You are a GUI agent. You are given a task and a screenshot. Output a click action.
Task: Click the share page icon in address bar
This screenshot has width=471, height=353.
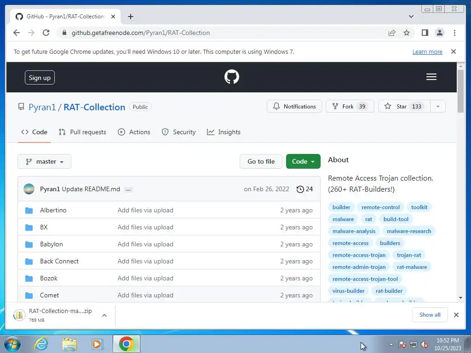click(392, 33)
